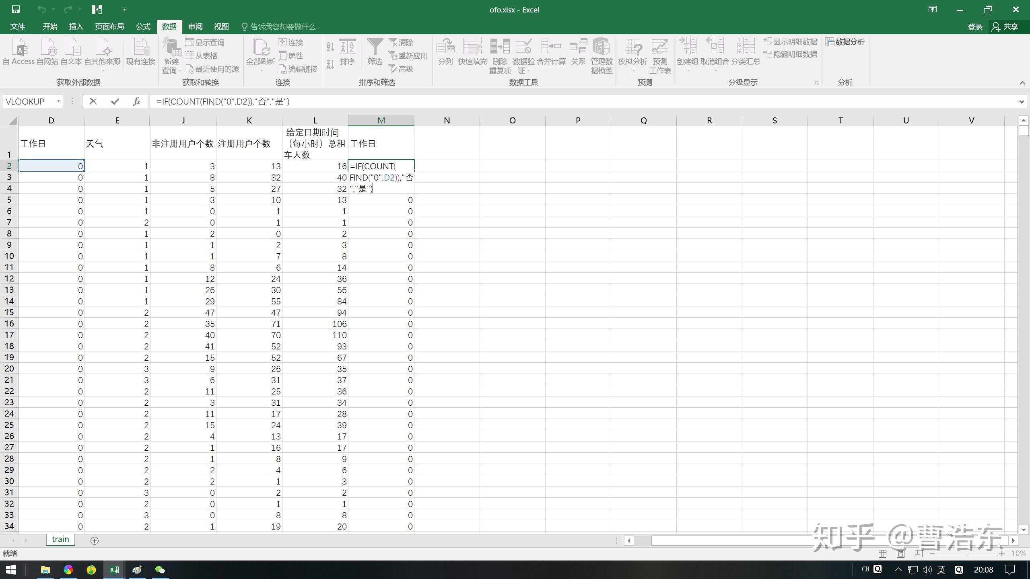Screen dimensions: 1030x579
Task: Expand the formula bar chevron
Action: 1022,102
